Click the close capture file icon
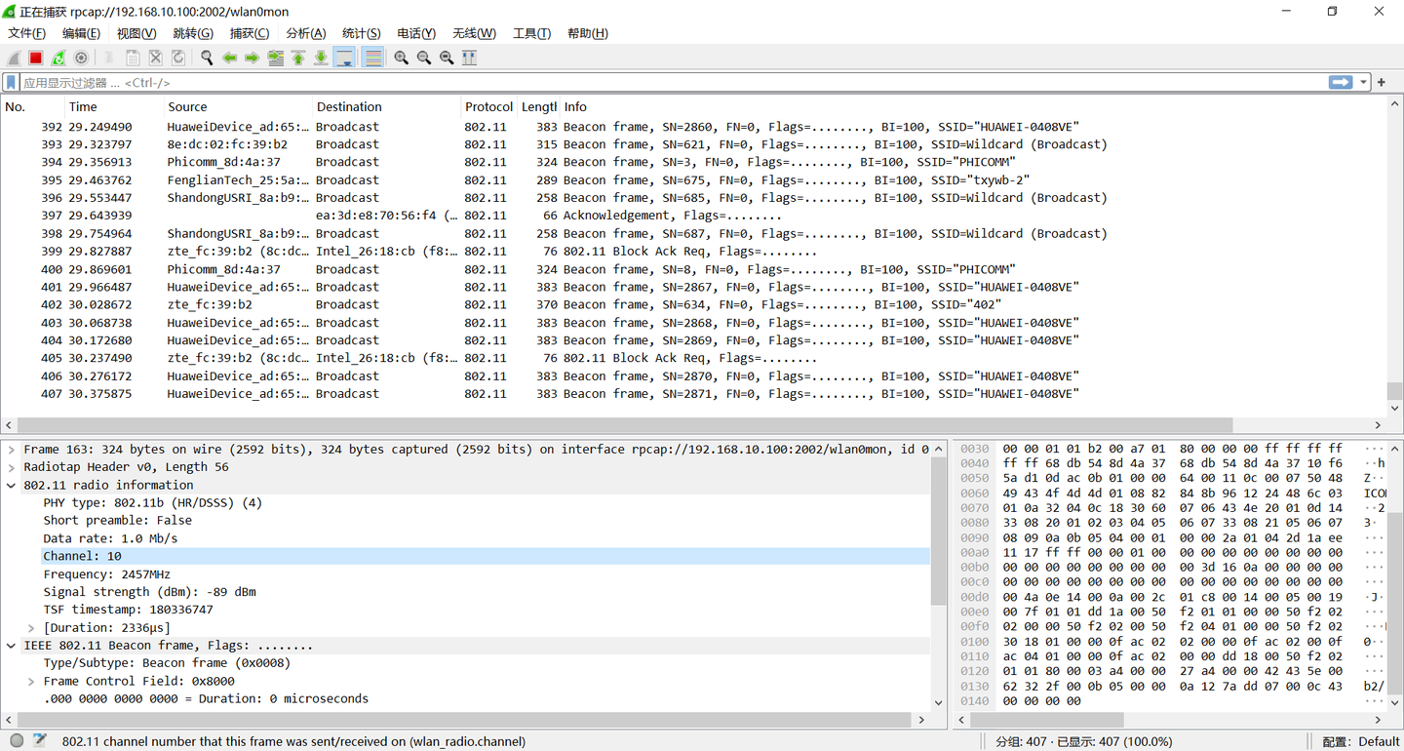The image size is (1404, 751). point(155,58)
